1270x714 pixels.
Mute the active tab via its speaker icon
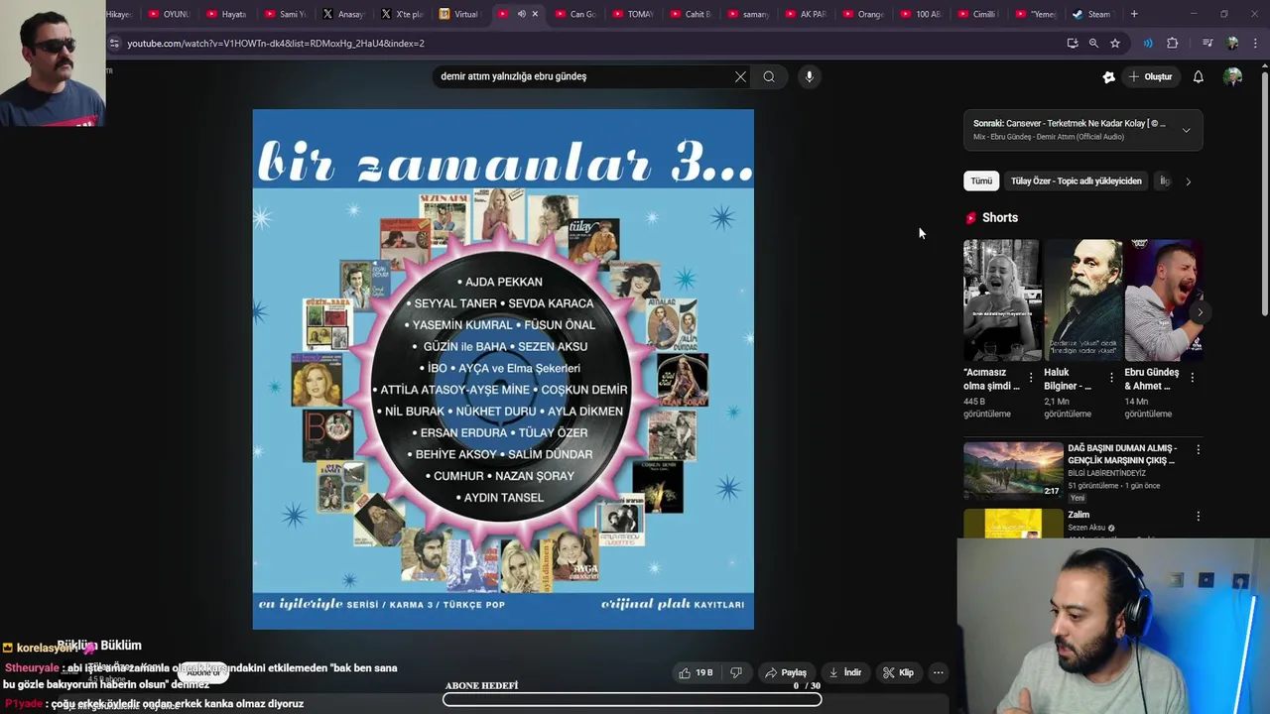521,14
